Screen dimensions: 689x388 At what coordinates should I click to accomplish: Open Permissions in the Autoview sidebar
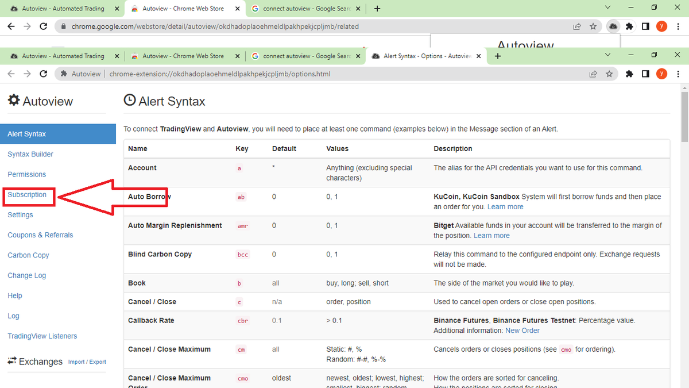pyautogui.click(x=26, y=174)
